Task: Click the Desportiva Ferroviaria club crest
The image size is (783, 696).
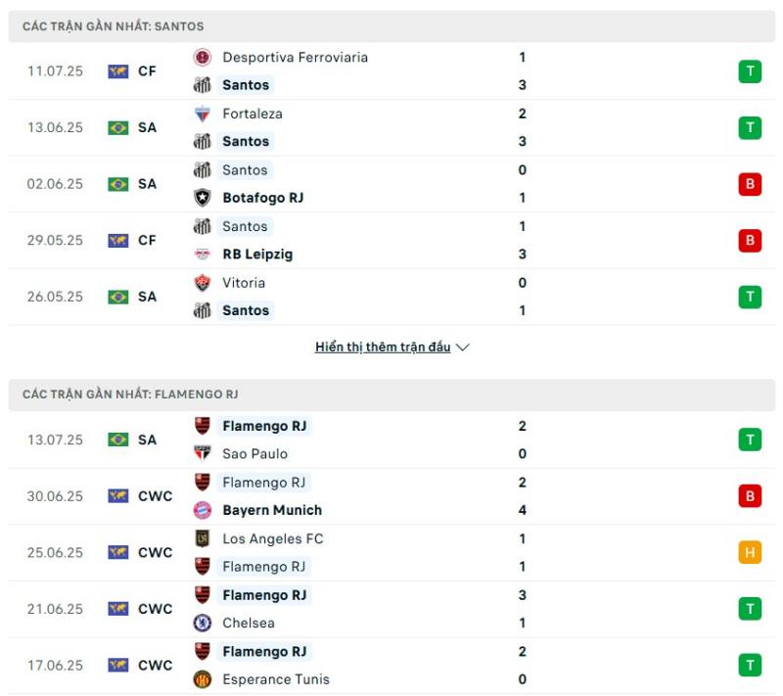Action: [203, 58]
